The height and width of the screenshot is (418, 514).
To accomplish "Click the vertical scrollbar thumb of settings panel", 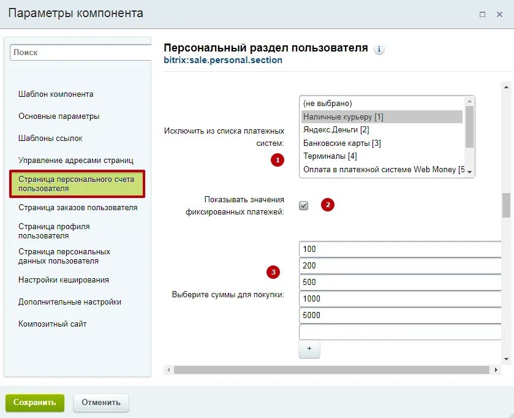I will coord(506,205).
